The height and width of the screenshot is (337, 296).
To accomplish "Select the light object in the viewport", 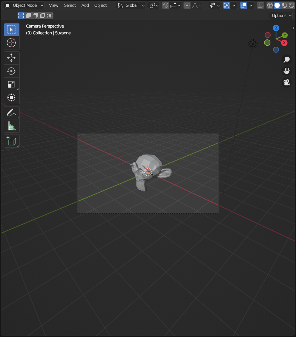I will pos(253,44).
